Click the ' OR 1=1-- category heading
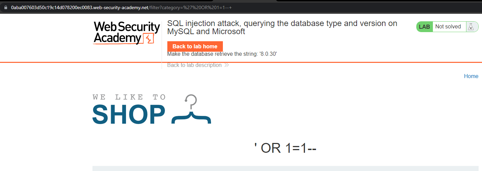The width and height of the screenshot is (482, 171). pos(285,148)
